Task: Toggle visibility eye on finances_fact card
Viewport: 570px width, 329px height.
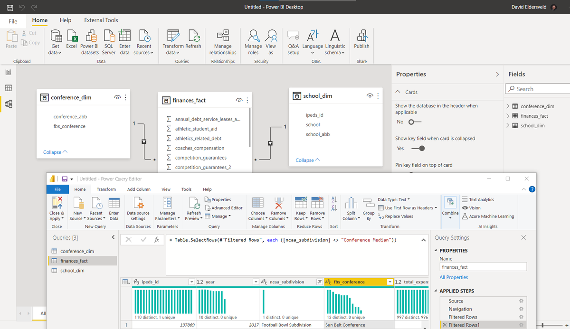Action: pyautogui.click(x=239, y=100)
